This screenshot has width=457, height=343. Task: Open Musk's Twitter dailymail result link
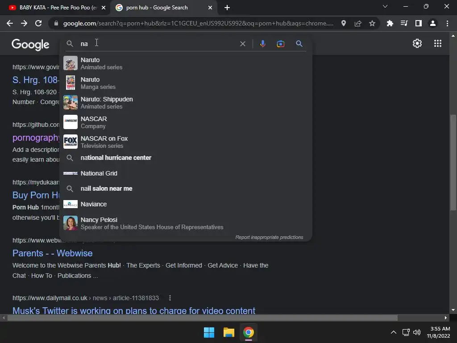tap(134, 310)
